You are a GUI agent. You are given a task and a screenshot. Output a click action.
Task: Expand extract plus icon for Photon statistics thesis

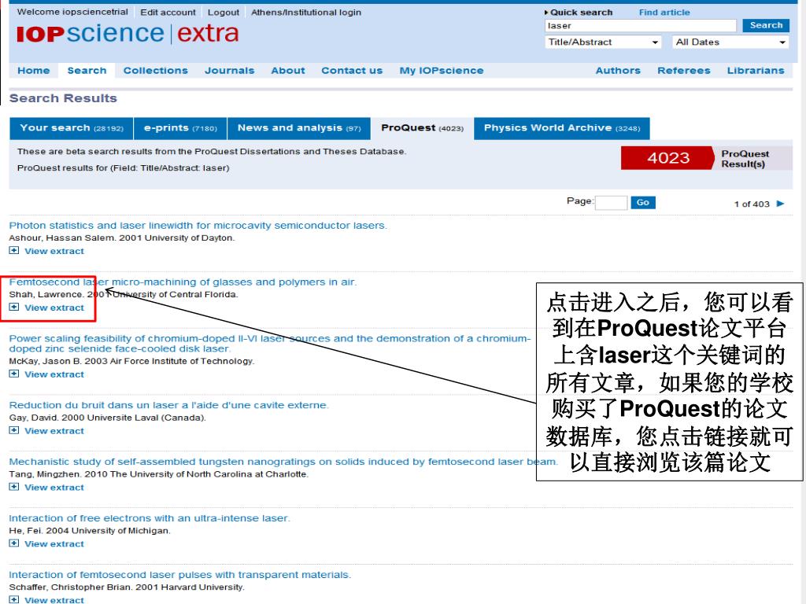click(x=14, y=251)
